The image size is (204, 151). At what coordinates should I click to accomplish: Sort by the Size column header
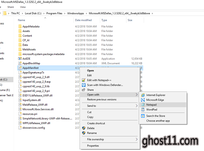[x=130, y=20]
